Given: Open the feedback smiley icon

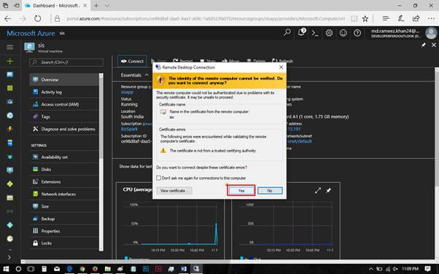Looking at the screenshot, I should click(343, 33).
